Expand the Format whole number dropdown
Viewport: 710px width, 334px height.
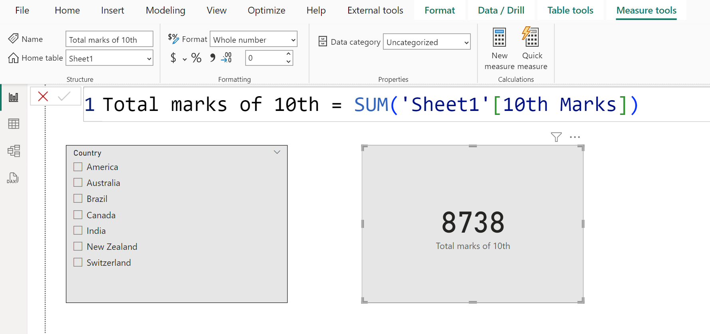(254, 40)
